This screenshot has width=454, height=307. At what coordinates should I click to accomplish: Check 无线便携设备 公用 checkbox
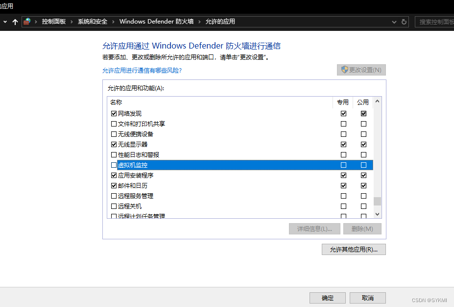pos(363,134)
